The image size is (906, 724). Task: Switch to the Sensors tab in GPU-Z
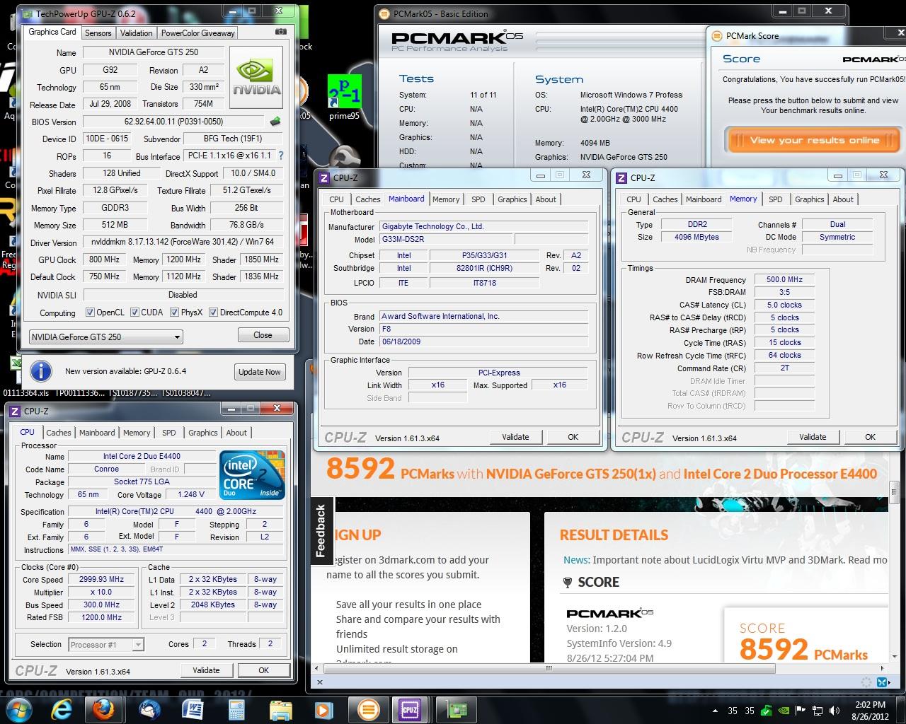[98, 33]
